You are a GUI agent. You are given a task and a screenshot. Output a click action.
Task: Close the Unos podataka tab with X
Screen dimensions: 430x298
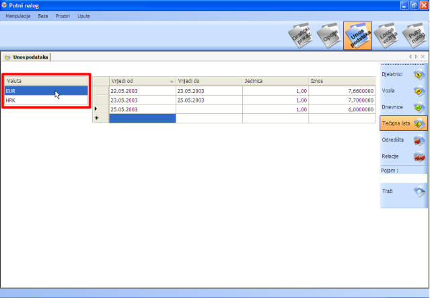click(423, 57)
